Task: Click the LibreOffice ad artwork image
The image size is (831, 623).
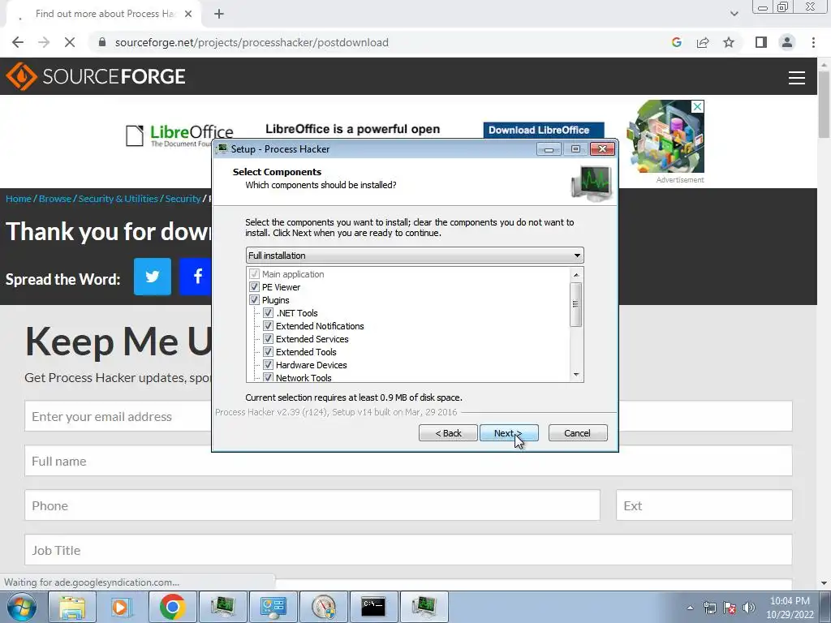Action: (665, 136)
